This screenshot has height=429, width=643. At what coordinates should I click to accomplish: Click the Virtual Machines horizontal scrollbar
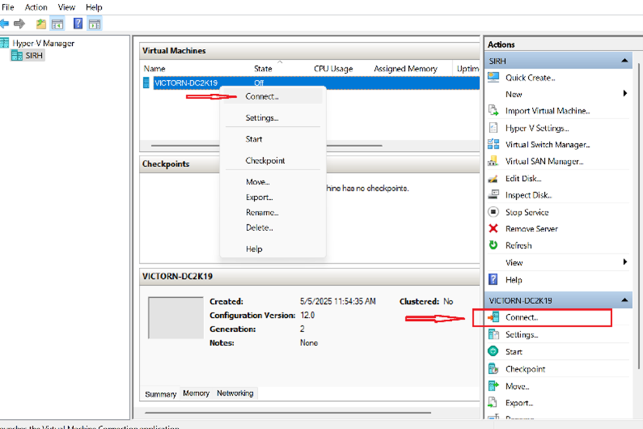coord(266,145)
